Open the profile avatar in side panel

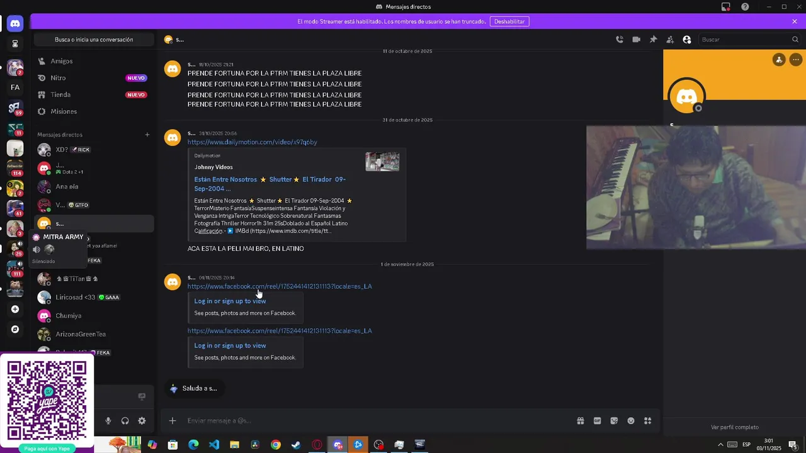[x=686, y=97]
